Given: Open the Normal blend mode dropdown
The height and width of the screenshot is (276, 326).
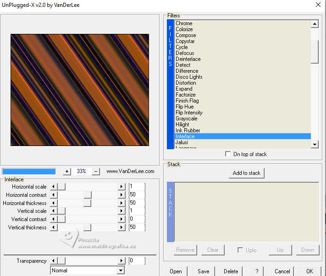Looking at the screenshot, I should tap(121, 271).
